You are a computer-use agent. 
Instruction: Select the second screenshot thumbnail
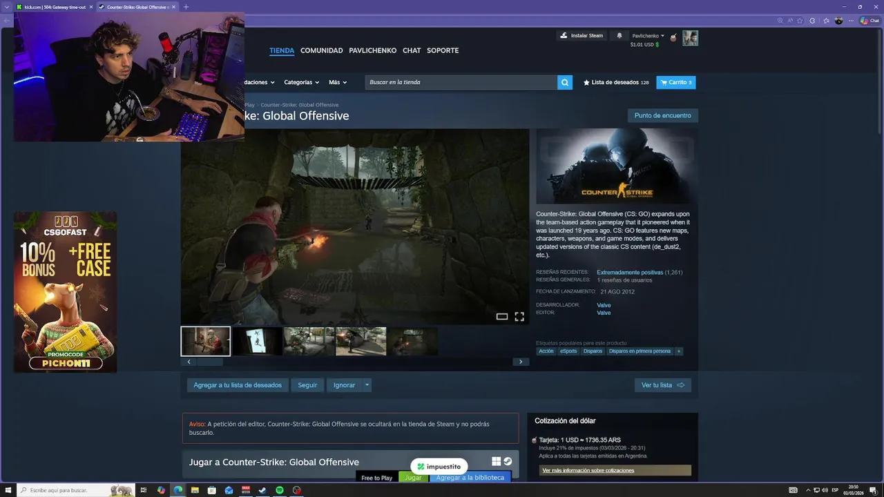[x=257, y=341]
